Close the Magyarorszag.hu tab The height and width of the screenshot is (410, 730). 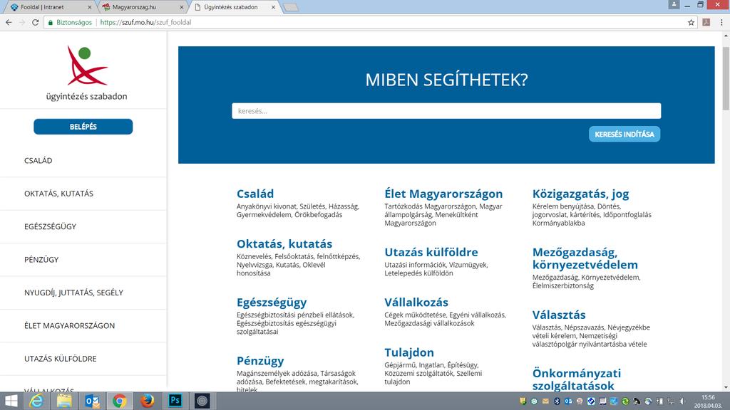(x=182, y=7)
